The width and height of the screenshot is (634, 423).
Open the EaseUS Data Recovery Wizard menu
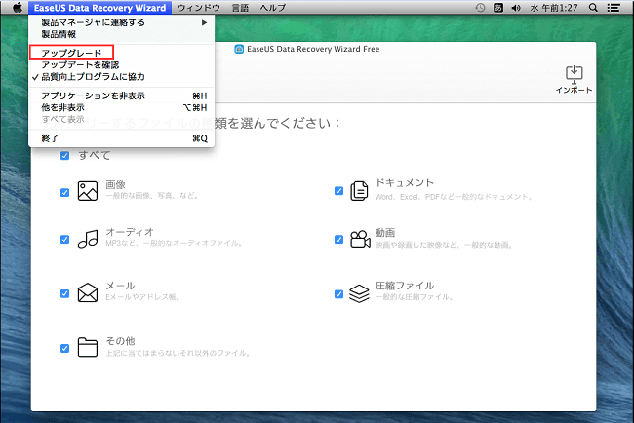[x=99, y=7]
